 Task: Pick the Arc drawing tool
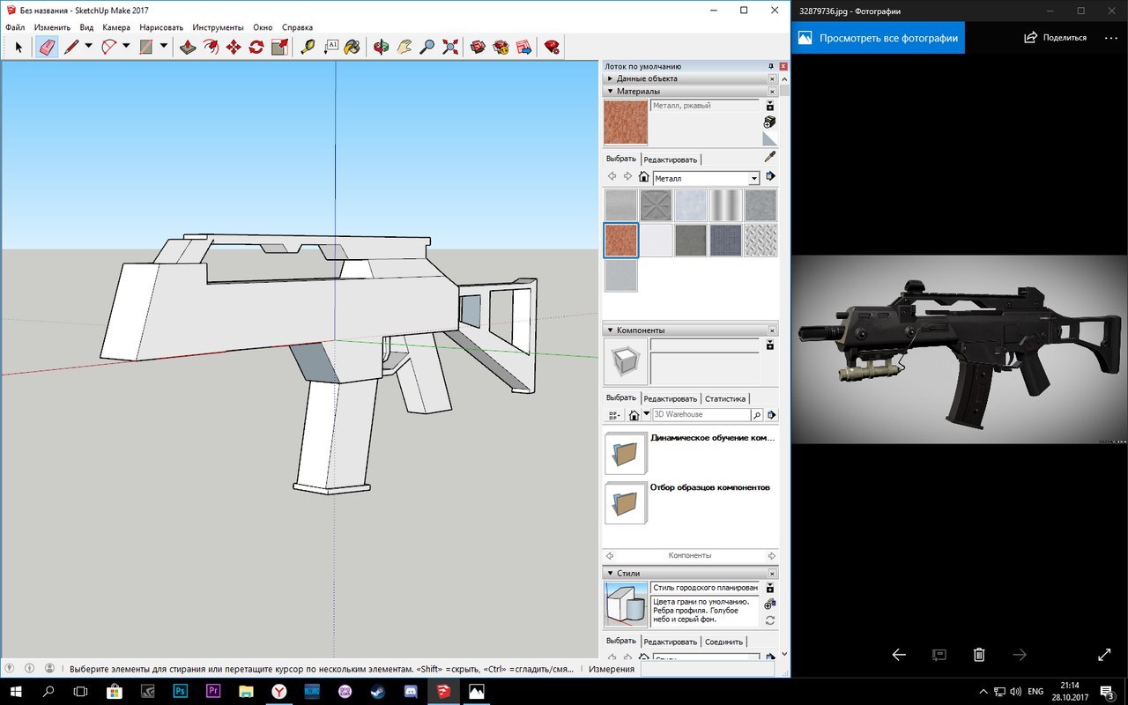[109, 47]
